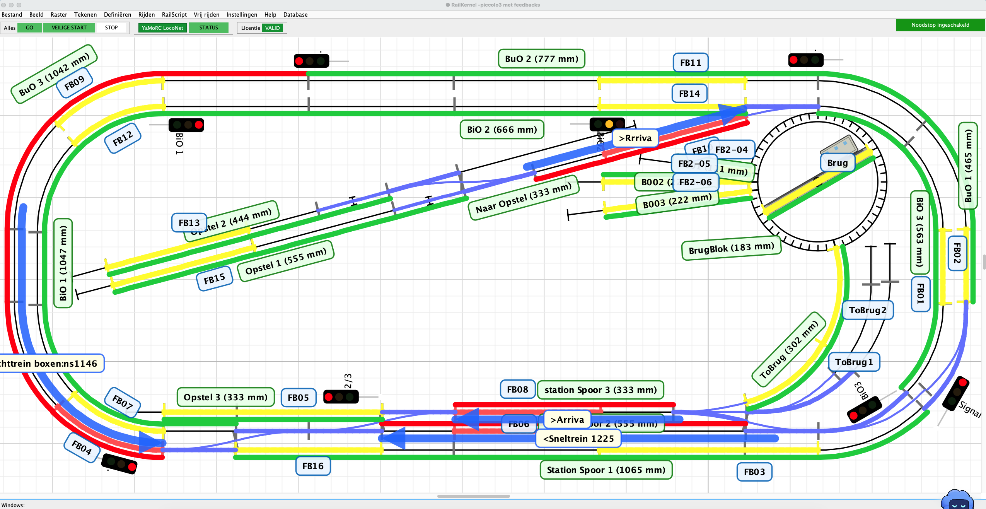Click the Noodstop ingeschakeld indicator
Viewport: 986px width, 509px height.
coord(940,25)
